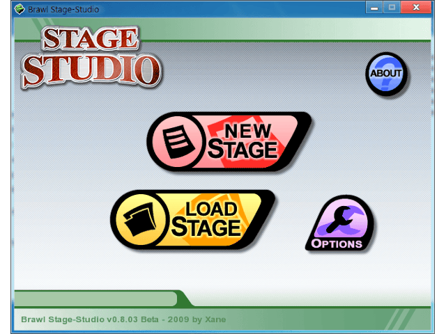Click the Load Stage folder icon

pos(138,218)
